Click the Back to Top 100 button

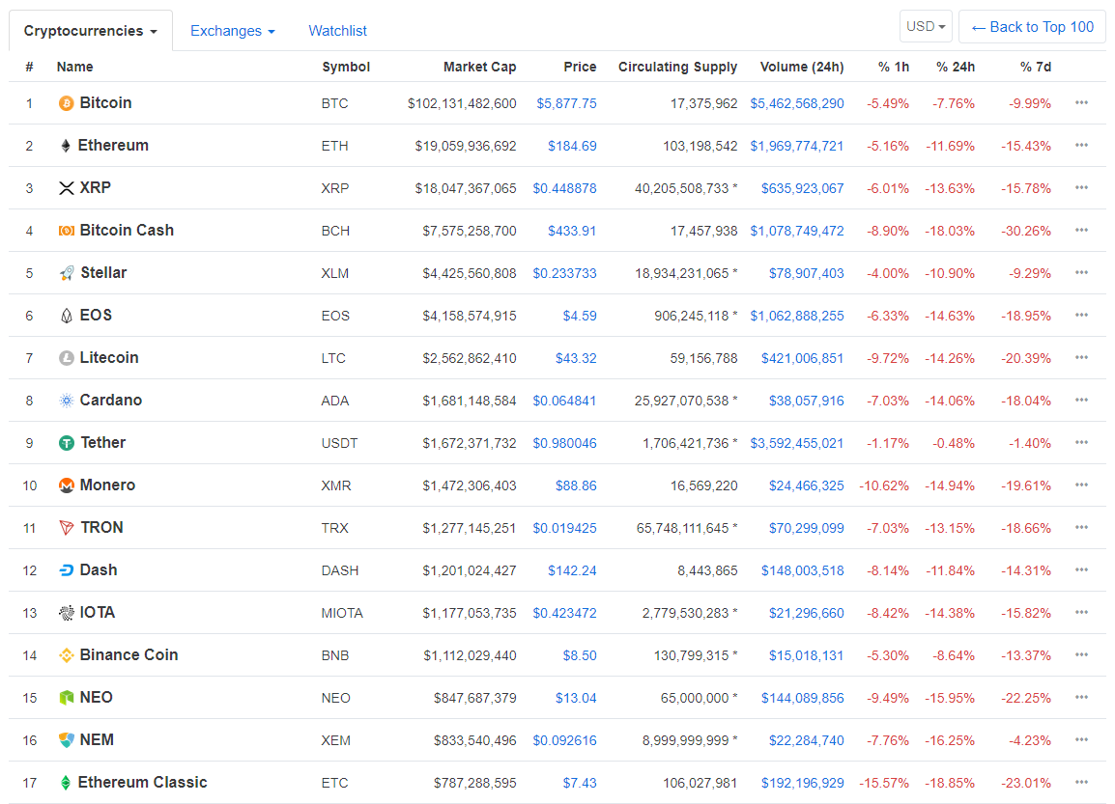pyautogui.click(x=1032, y=26)
